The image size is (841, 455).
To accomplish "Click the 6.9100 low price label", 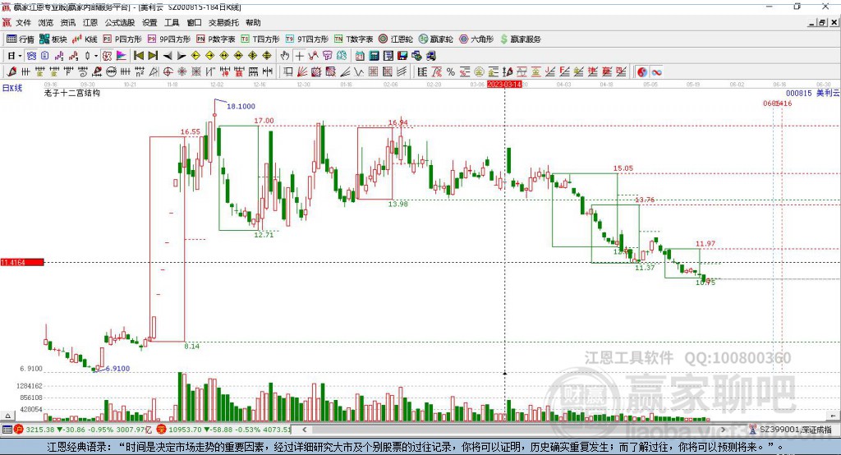I will (117, 369).
